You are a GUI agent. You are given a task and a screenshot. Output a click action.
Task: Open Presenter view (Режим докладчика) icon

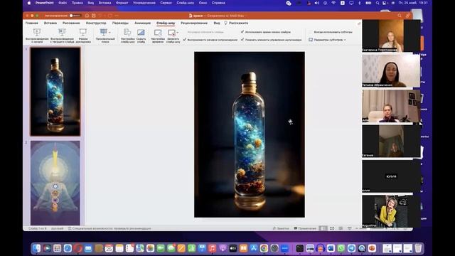pyautogui.click(x=83, y=32)
